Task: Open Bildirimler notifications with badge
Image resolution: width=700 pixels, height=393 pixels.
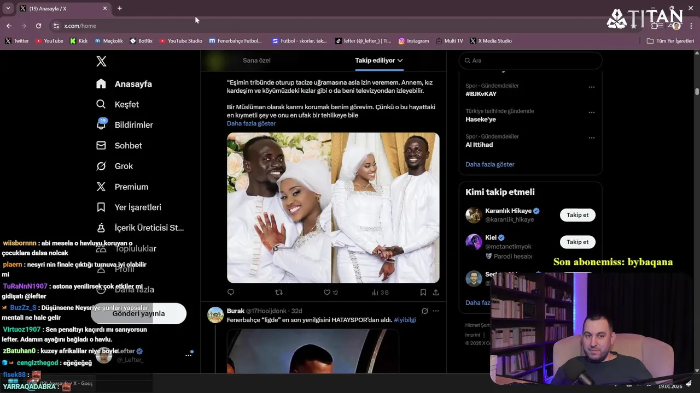Action: (x=125, y=125)
